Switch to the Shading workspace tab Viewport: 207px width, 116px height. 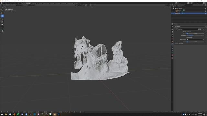pyautogui.click(x=52, y=3)
